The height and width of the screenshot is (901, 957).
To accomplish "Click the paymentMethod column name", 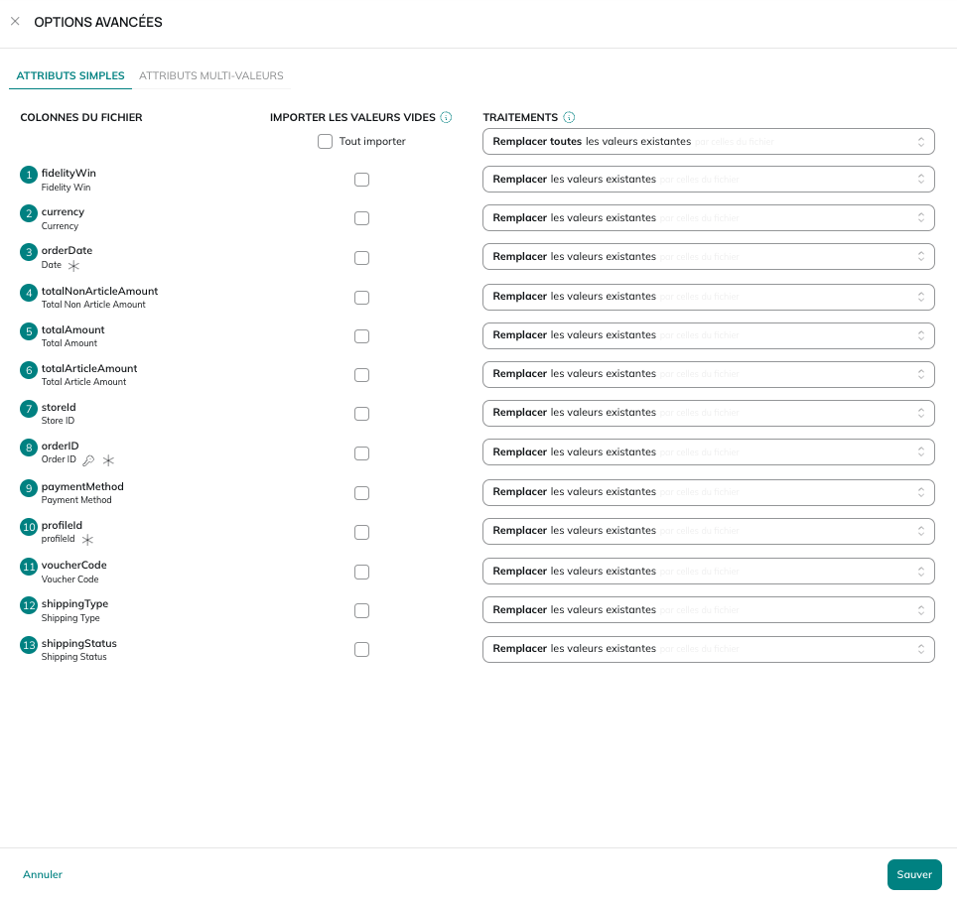I will point(82,486).
